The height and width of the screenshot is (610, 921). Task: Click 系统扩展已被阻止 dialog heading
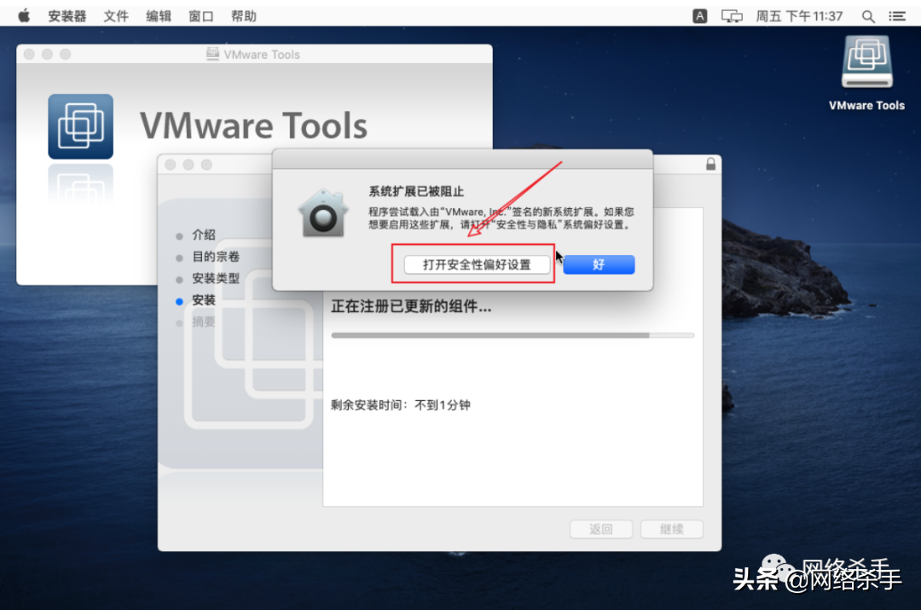(416, 191)
